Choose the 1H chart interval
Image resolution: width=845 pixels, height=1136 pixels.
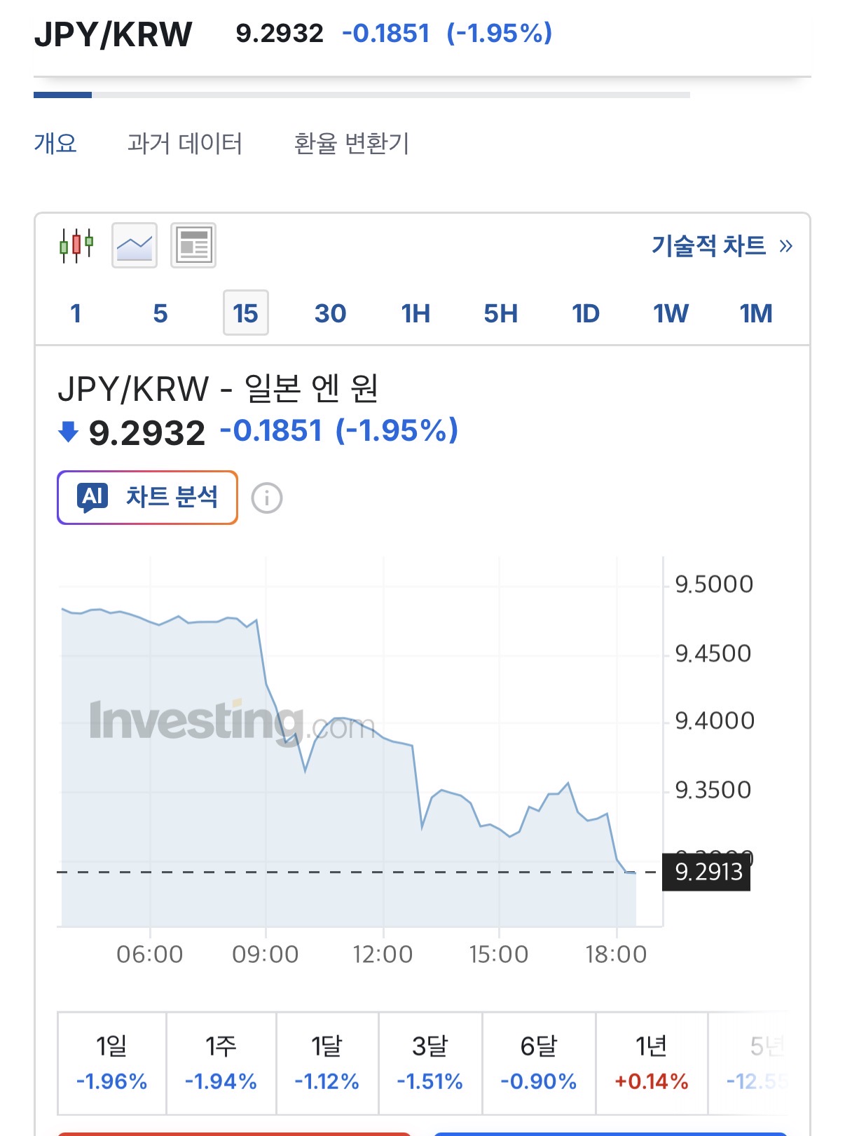coord(415,313)
